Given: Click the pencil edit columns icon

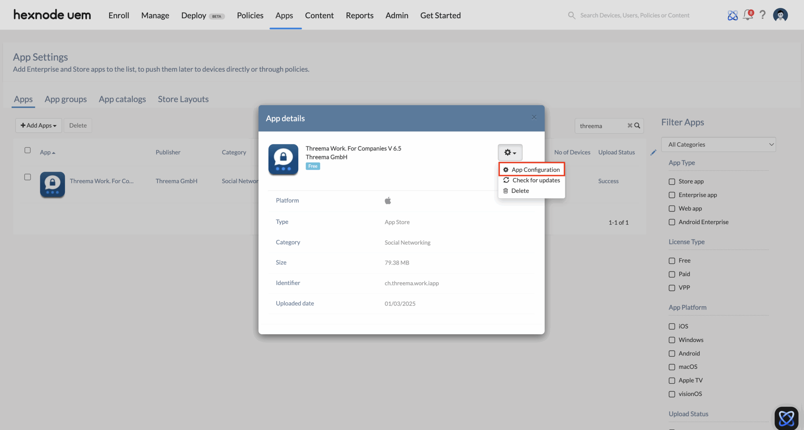Looking at the screenshot, I should pyautogui.click(x=653, y=152).
